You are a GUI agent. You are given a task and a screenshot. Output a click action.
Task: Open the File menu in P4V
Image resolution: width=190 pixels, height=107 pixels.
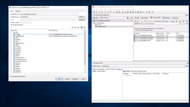93,10
